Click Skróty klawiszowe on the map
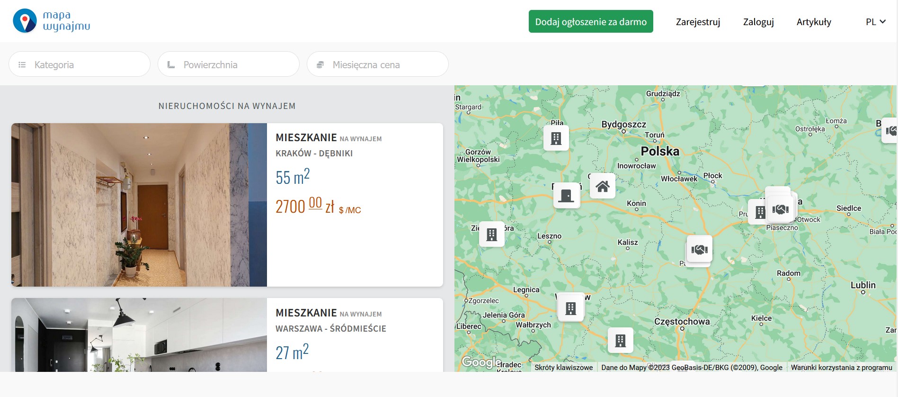Image resolution: width=898 pixels, height=397 pixels. coord(563,367)
